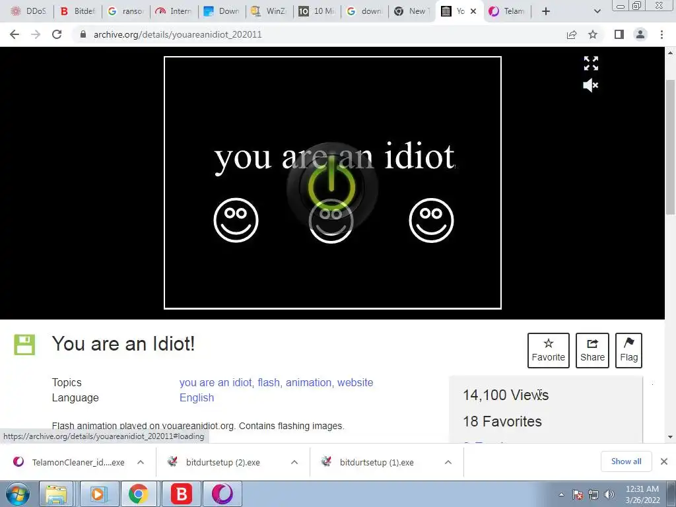Close the downloads bar
This screenshot has height=507, width=676.
[x=664, y=461]
